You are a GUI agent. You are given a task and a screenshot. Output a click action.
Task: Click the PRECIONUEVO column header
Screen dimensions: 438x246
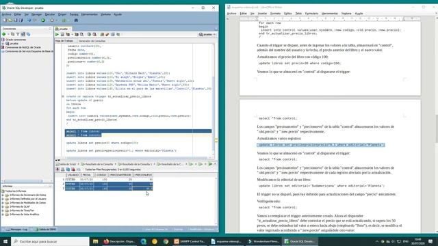pyautogui.click(x=143, y=175)
